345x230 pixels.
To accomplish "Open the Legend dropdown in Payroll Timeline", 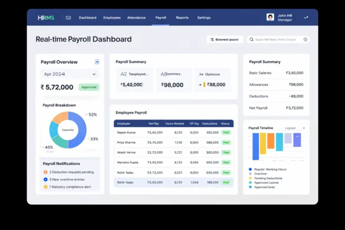I will point(295,128).
